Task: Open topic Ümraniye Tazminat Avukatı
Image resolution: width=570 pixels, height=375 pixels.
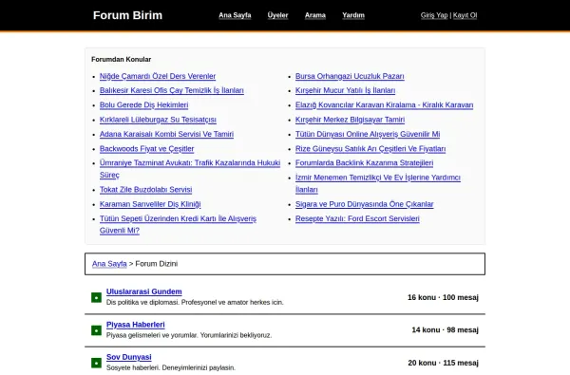Action: coord(190,169)
